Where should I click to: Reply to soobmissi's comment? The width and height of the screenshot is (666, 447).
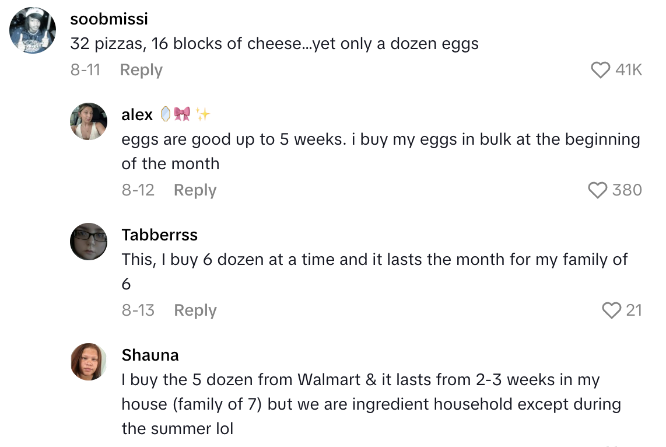(x=140, y=69)
